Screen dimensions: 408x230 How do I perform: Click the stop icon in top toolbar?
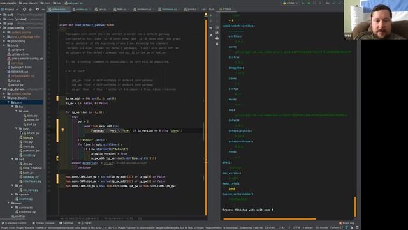click(320, 3)
